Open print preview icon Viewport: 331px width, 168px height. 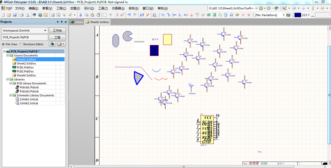pyautogui.click(x=27, y=15)
